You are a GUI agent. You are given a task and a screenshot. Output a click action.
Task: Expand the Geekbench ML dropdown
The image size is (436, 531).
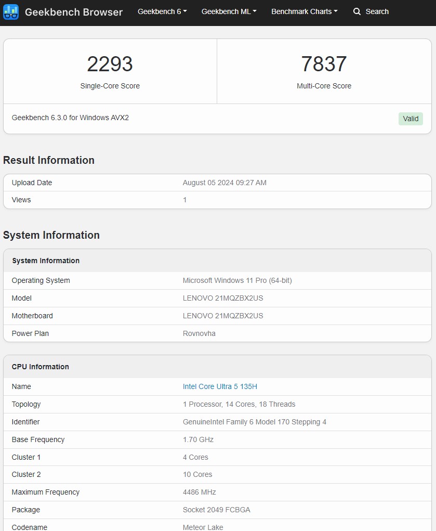coord(229,11)
